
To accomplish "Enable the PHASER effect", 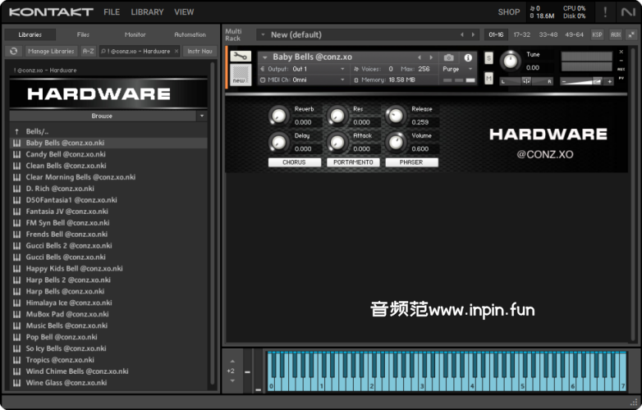I will (410, 162).
